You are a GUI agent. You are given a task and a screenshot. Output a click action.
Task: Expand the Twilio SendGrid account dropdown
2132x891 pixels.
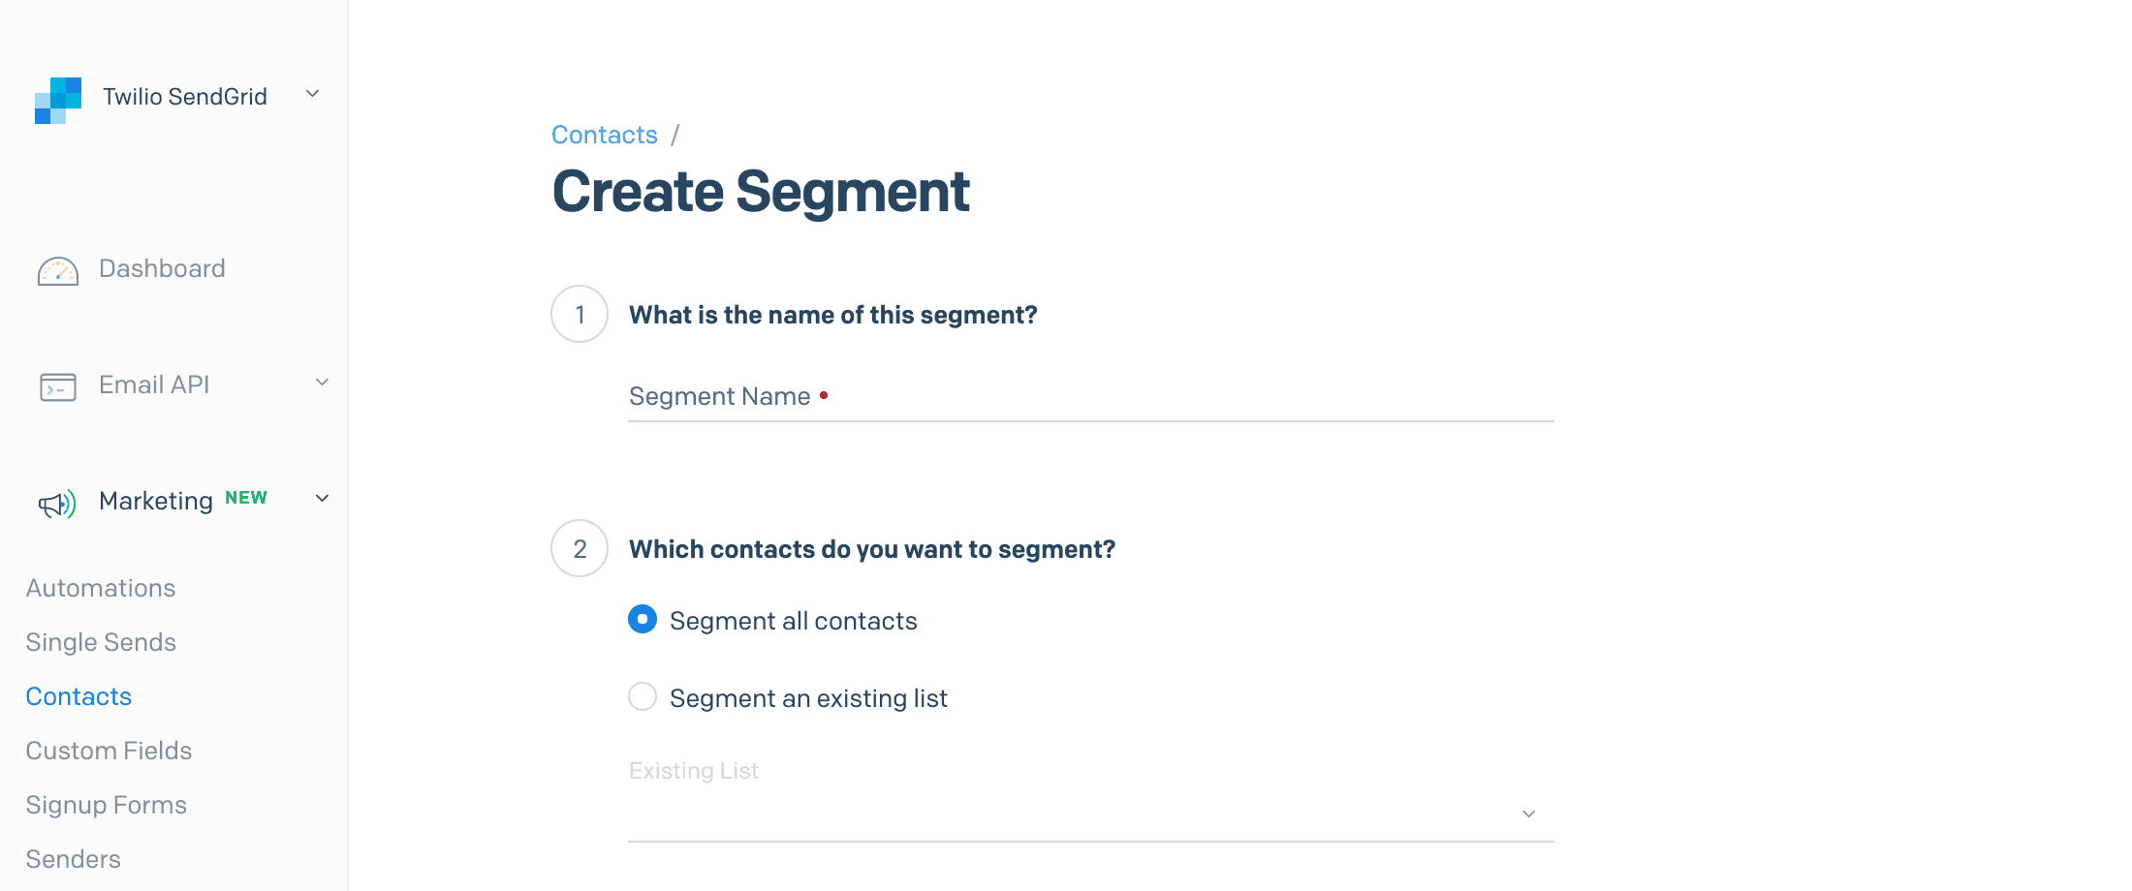click(x=311, y=94)
